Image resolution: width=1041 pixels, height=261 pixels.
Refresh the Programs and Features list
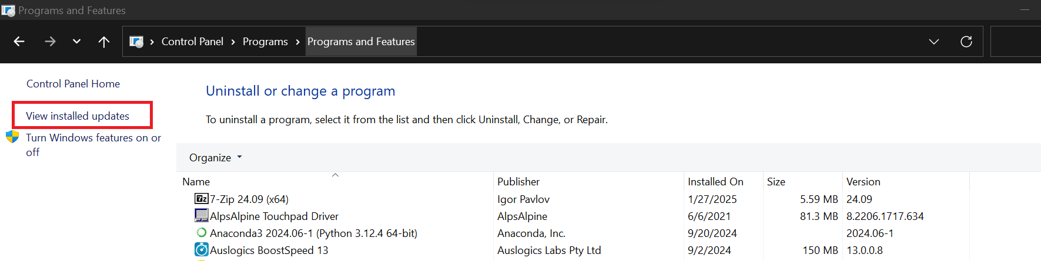pos(966,42)
